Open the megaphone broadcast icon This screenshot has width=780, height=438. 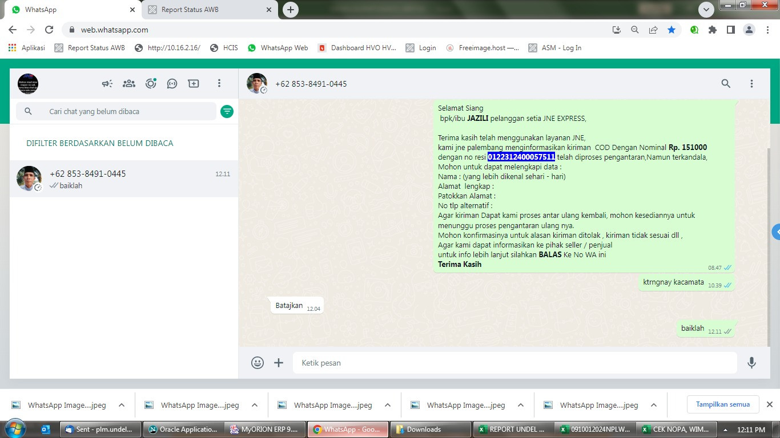(x=107, y=84)
